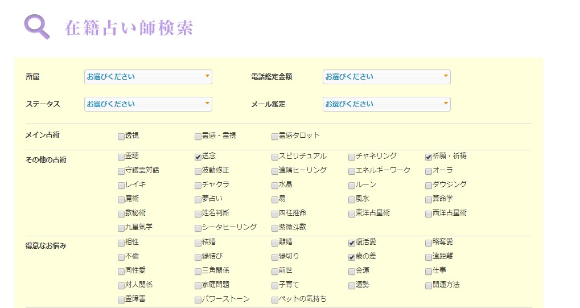Enable the 霊感タロット checkbox

pyautogui.click(x=275, y=136)
